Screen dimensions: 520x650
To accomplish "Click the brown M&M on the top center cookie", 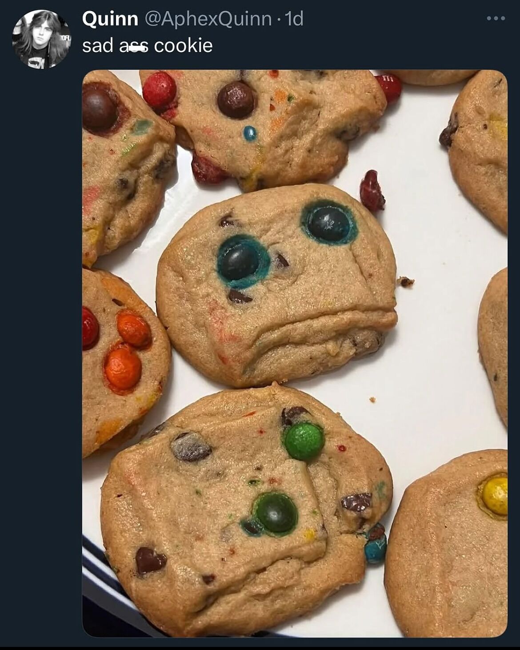I will [236, 100].
